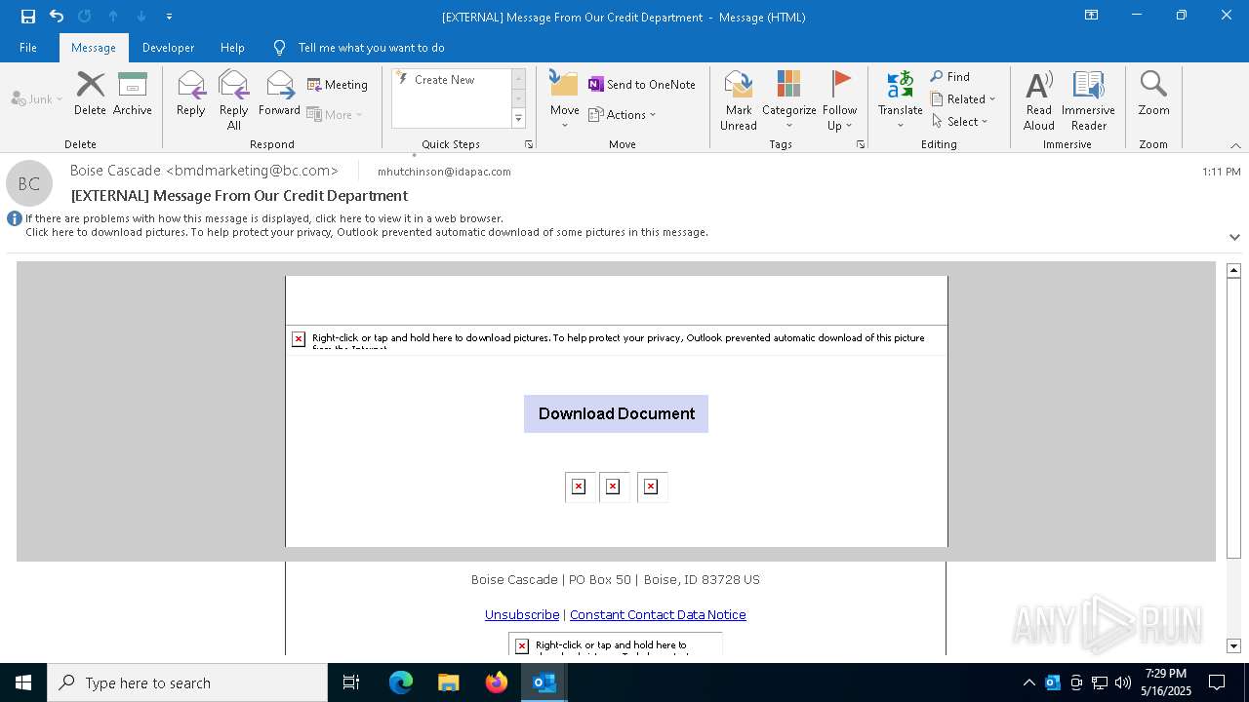Click the Follow Up flag
The image size is (1249, 702).
pos(839,100)
